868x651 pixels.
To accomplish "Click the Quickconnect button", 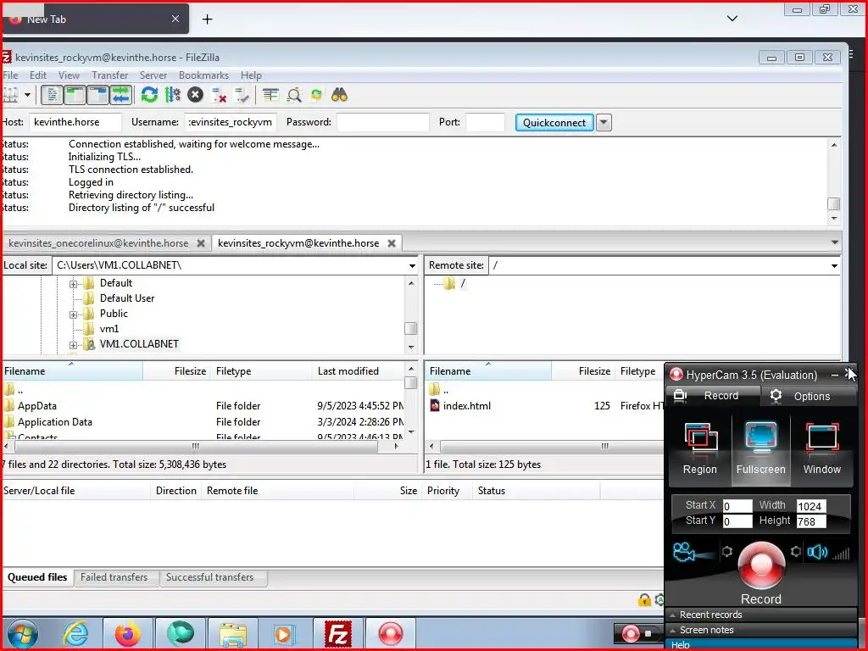I will tap(554, 122).
